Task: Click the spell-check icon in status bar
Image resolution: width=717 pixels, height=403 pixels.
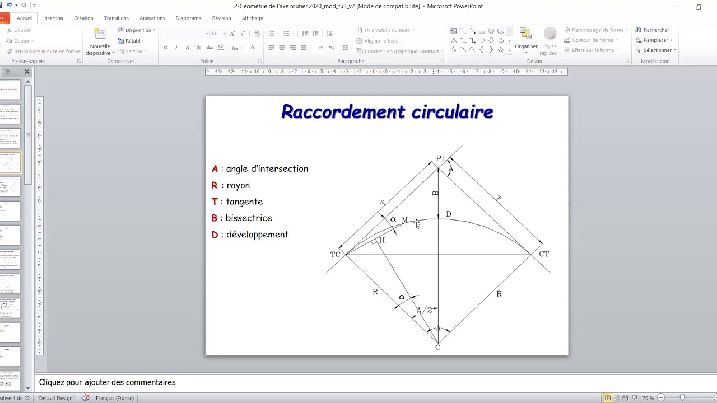Action: [86, 398]
